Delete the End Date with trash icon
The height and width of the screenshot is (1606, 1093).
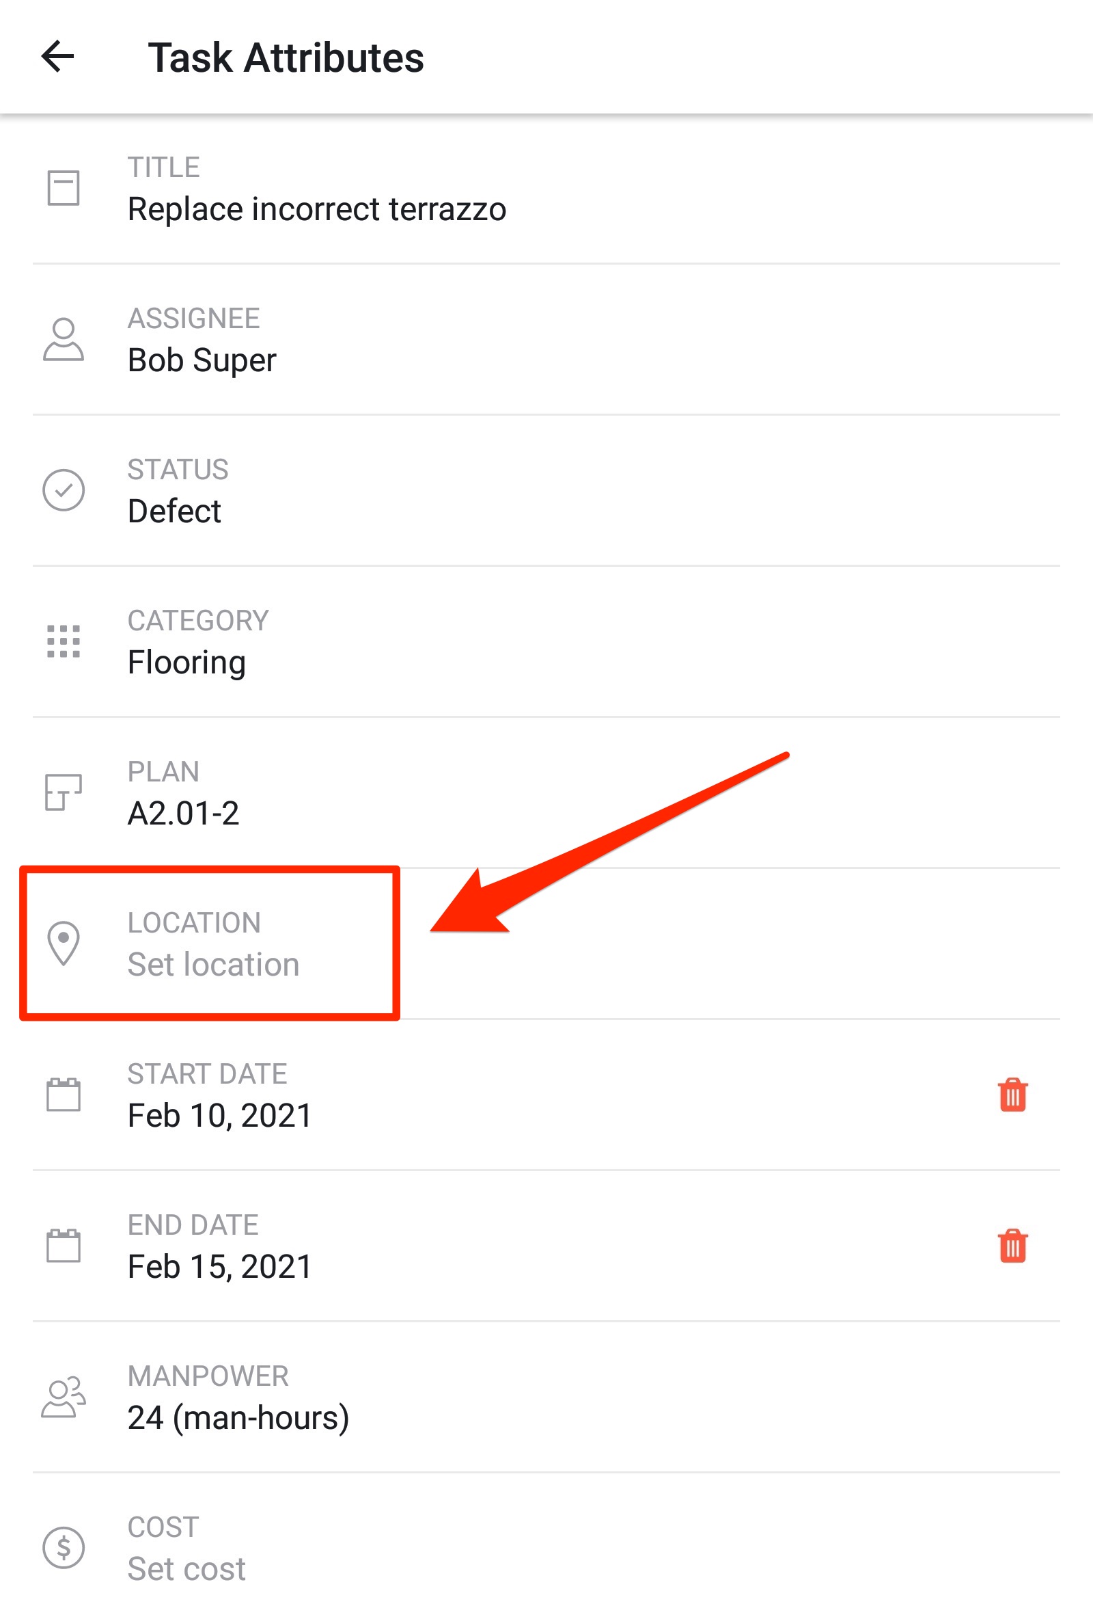tap(1012, 1246)
